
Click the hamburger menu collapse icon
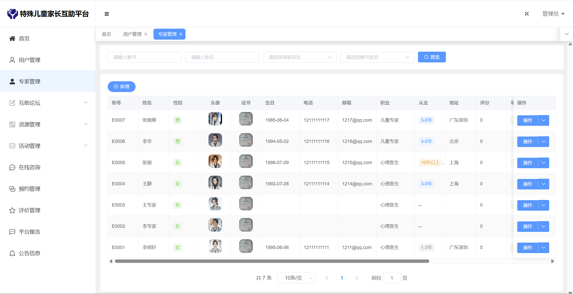[x=107, y=14]
